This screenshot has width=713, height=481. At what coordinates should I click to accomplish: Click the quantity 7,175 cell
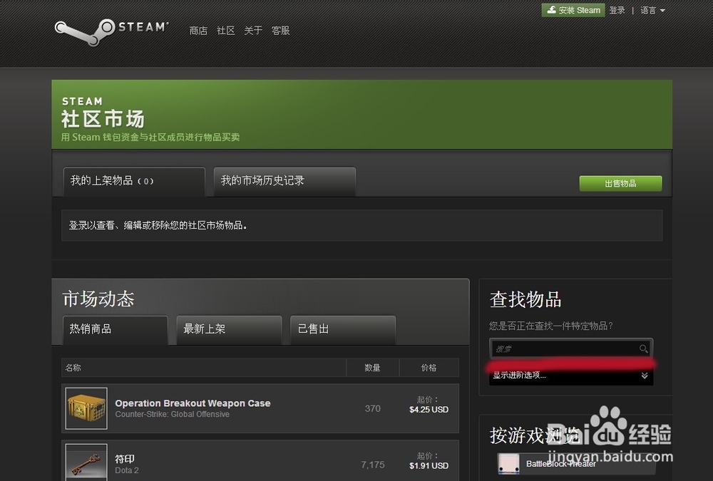coord(372,465)
